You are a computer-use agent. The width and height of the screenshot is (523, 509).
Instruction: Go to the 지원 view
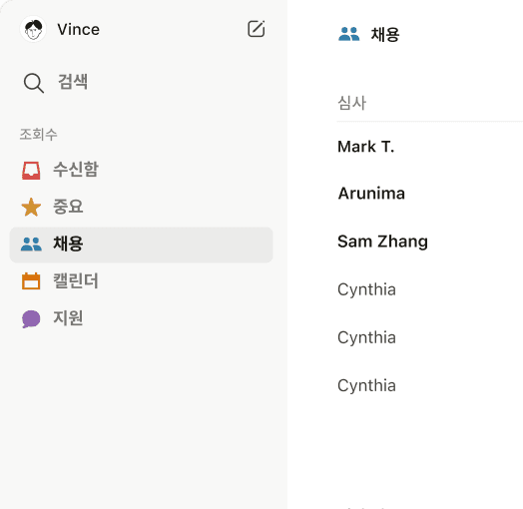point(142,318)
